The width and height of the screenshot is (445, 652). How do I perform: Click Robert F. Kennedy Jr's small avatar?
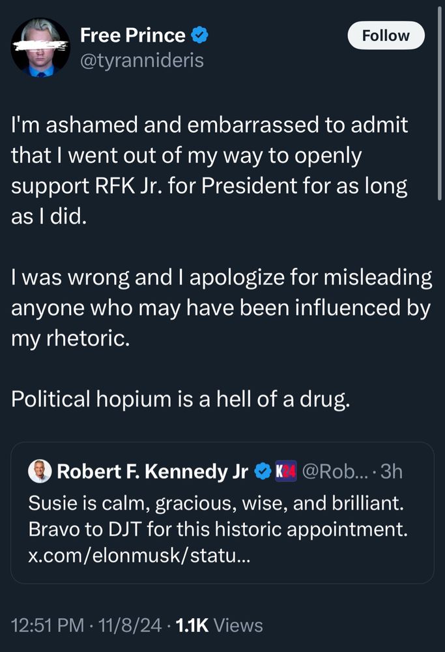pyautogui.click(x=40, y=471)
